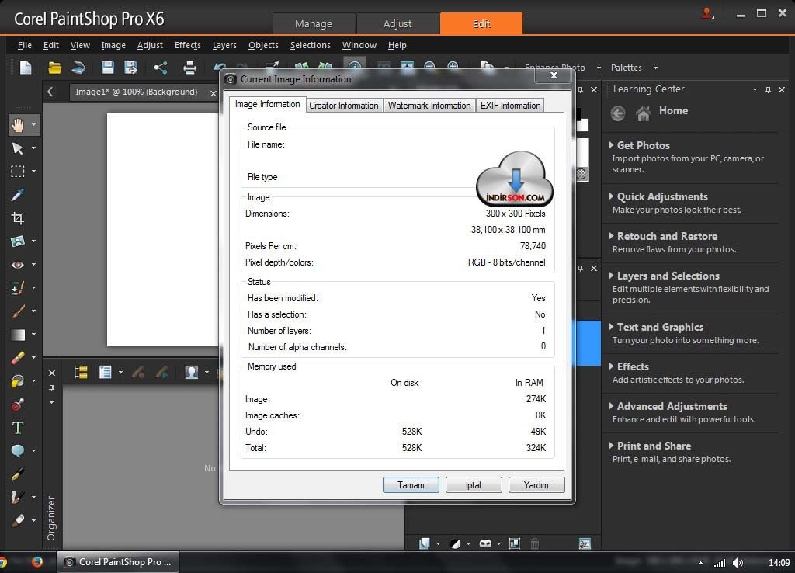Switch to the Adjust workspace tab

pyautogui.click(x=397, y=24)
